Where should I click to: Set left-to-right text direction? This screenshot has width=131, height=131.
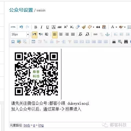pos(35,35)
